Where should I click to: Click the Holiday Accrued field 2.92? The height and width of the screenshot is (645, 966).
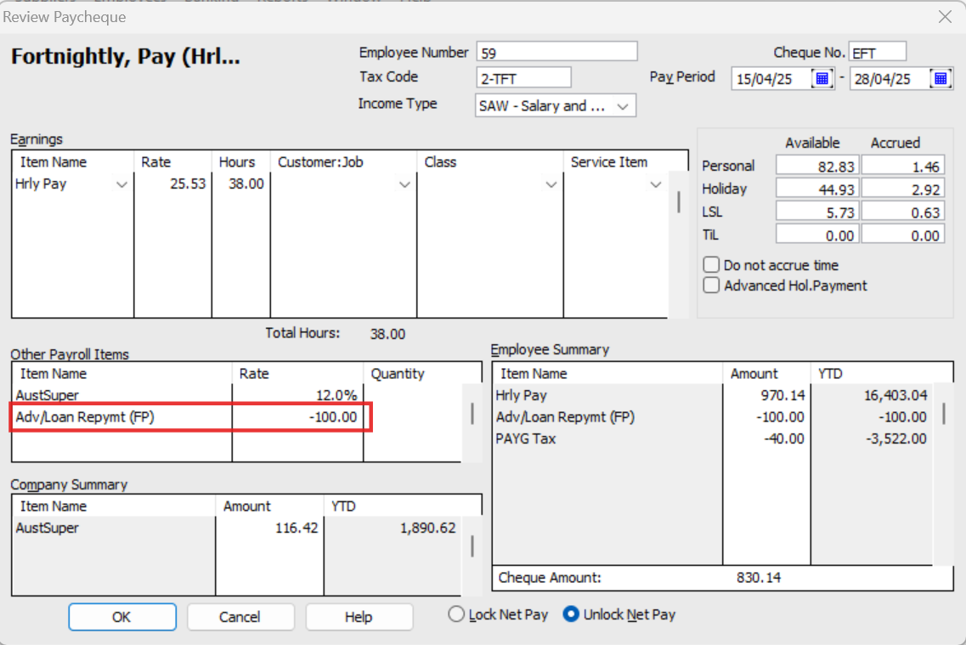pyautogui.click(x=902, y=190)
